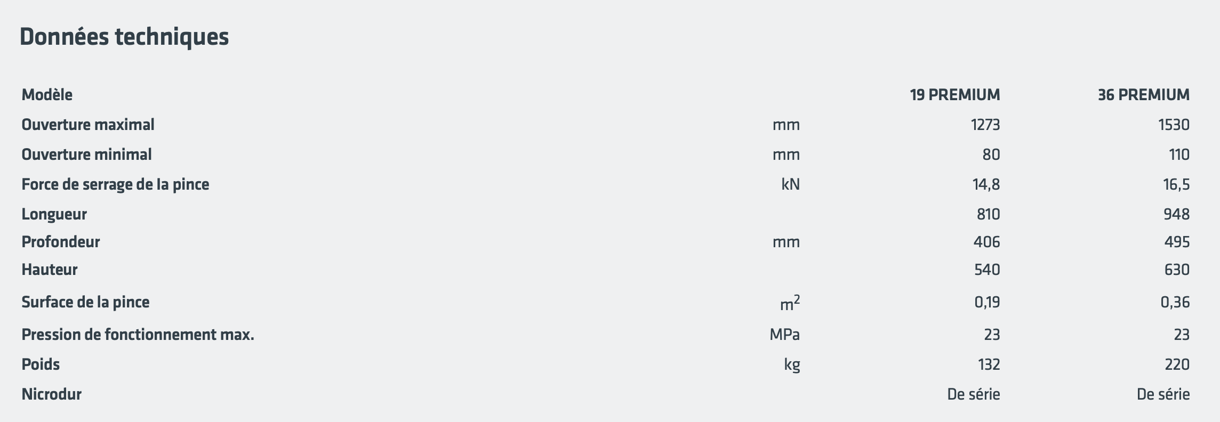The height and width of the screenshot is (422, 1220).
Task: Select the "Ouverture minimal" row label
Action: pyautogui.click(x=86, y=155)
